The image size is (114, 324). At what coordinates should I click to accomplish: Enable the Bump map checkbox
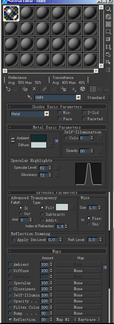pos(10,313)
